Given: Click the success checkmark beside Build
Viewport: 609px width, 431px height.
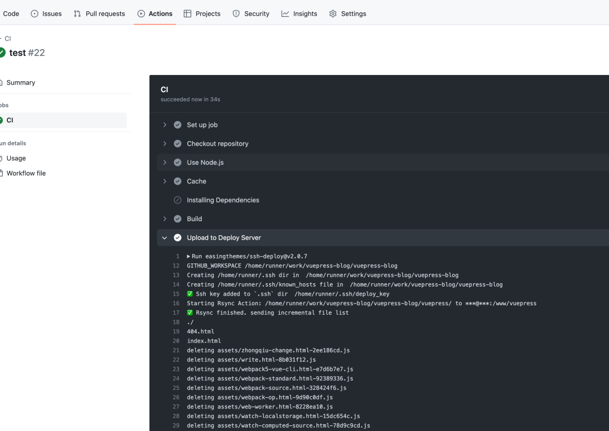Looking at the screenshot, I should [x=178, y=219].
